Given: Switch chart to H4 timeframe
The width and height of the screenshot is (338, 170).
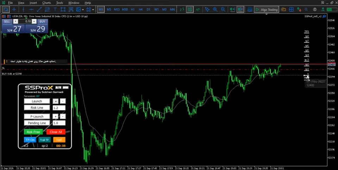Looking at the screenshot, I should (x=140, y=9).
